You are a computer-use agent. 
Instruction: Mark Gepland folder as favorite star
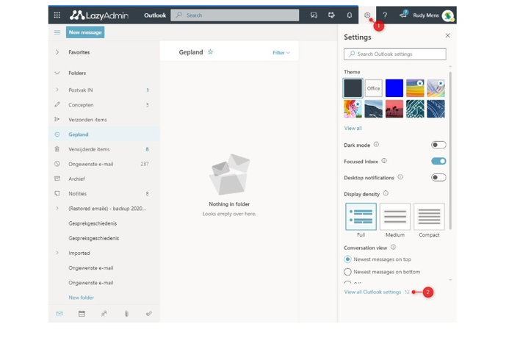coord(210,52)
